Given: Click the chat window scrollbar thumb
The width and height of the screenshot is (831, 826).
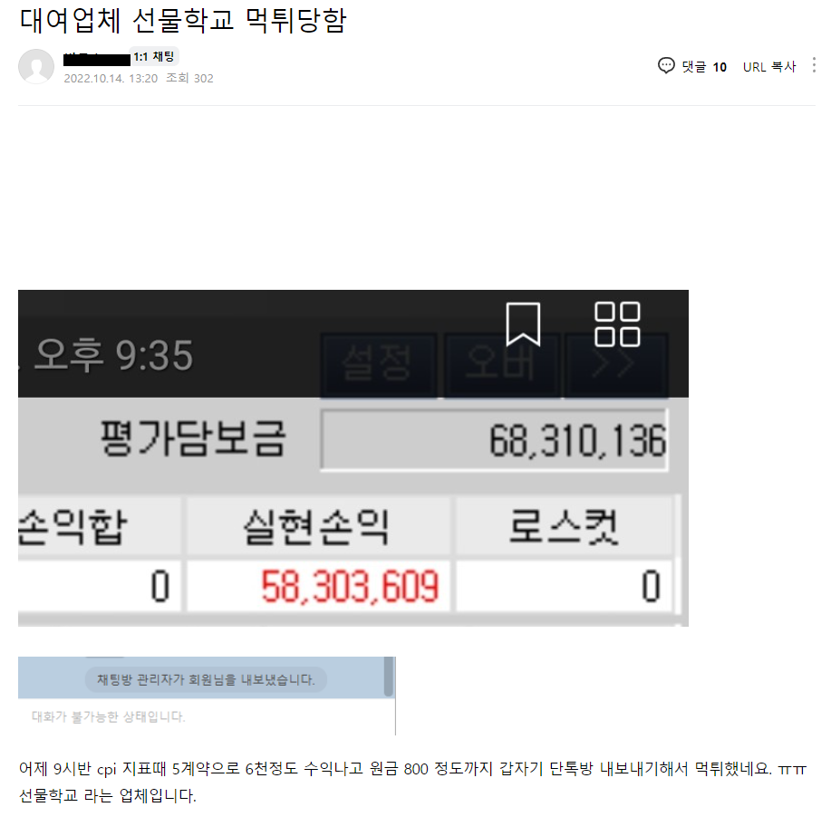Looking at the screenshot, I should click(389, 677).
